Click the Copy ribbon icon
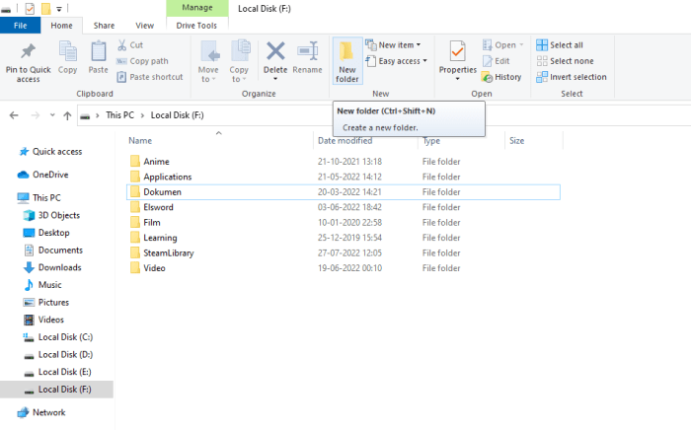Image resolution: width=691 pixels, height=430 pixels. point(67,51)
